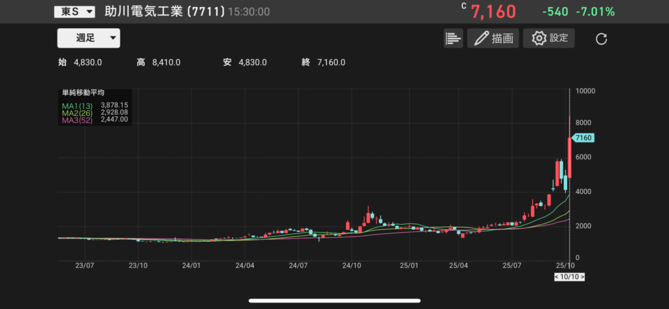The width and height of the screenshot is (669, 309).
Task: Open 設定 gear settings
Action: pyautogui.click(x=549, y=38)
